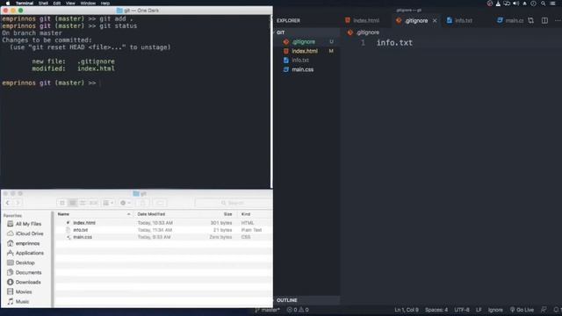Viewport: 562px width, 316px height.
Task: Split the editor with the split icon
Action: pos(544,20)
